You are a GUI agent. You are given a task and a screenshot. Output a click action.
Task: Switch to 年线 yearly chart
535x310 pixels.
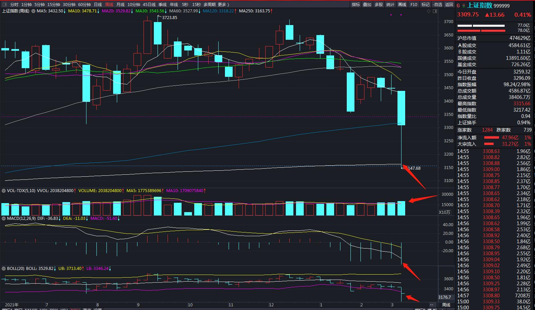coord(174,4)
